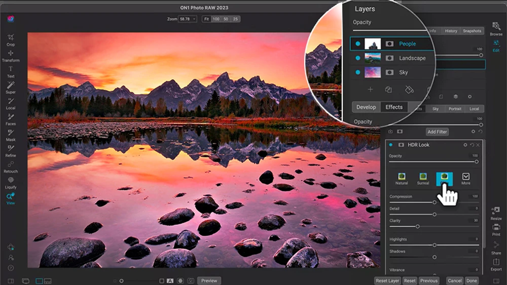Open the Export panel
This screenshot has height=285, width=507.
tap(496, 264)
